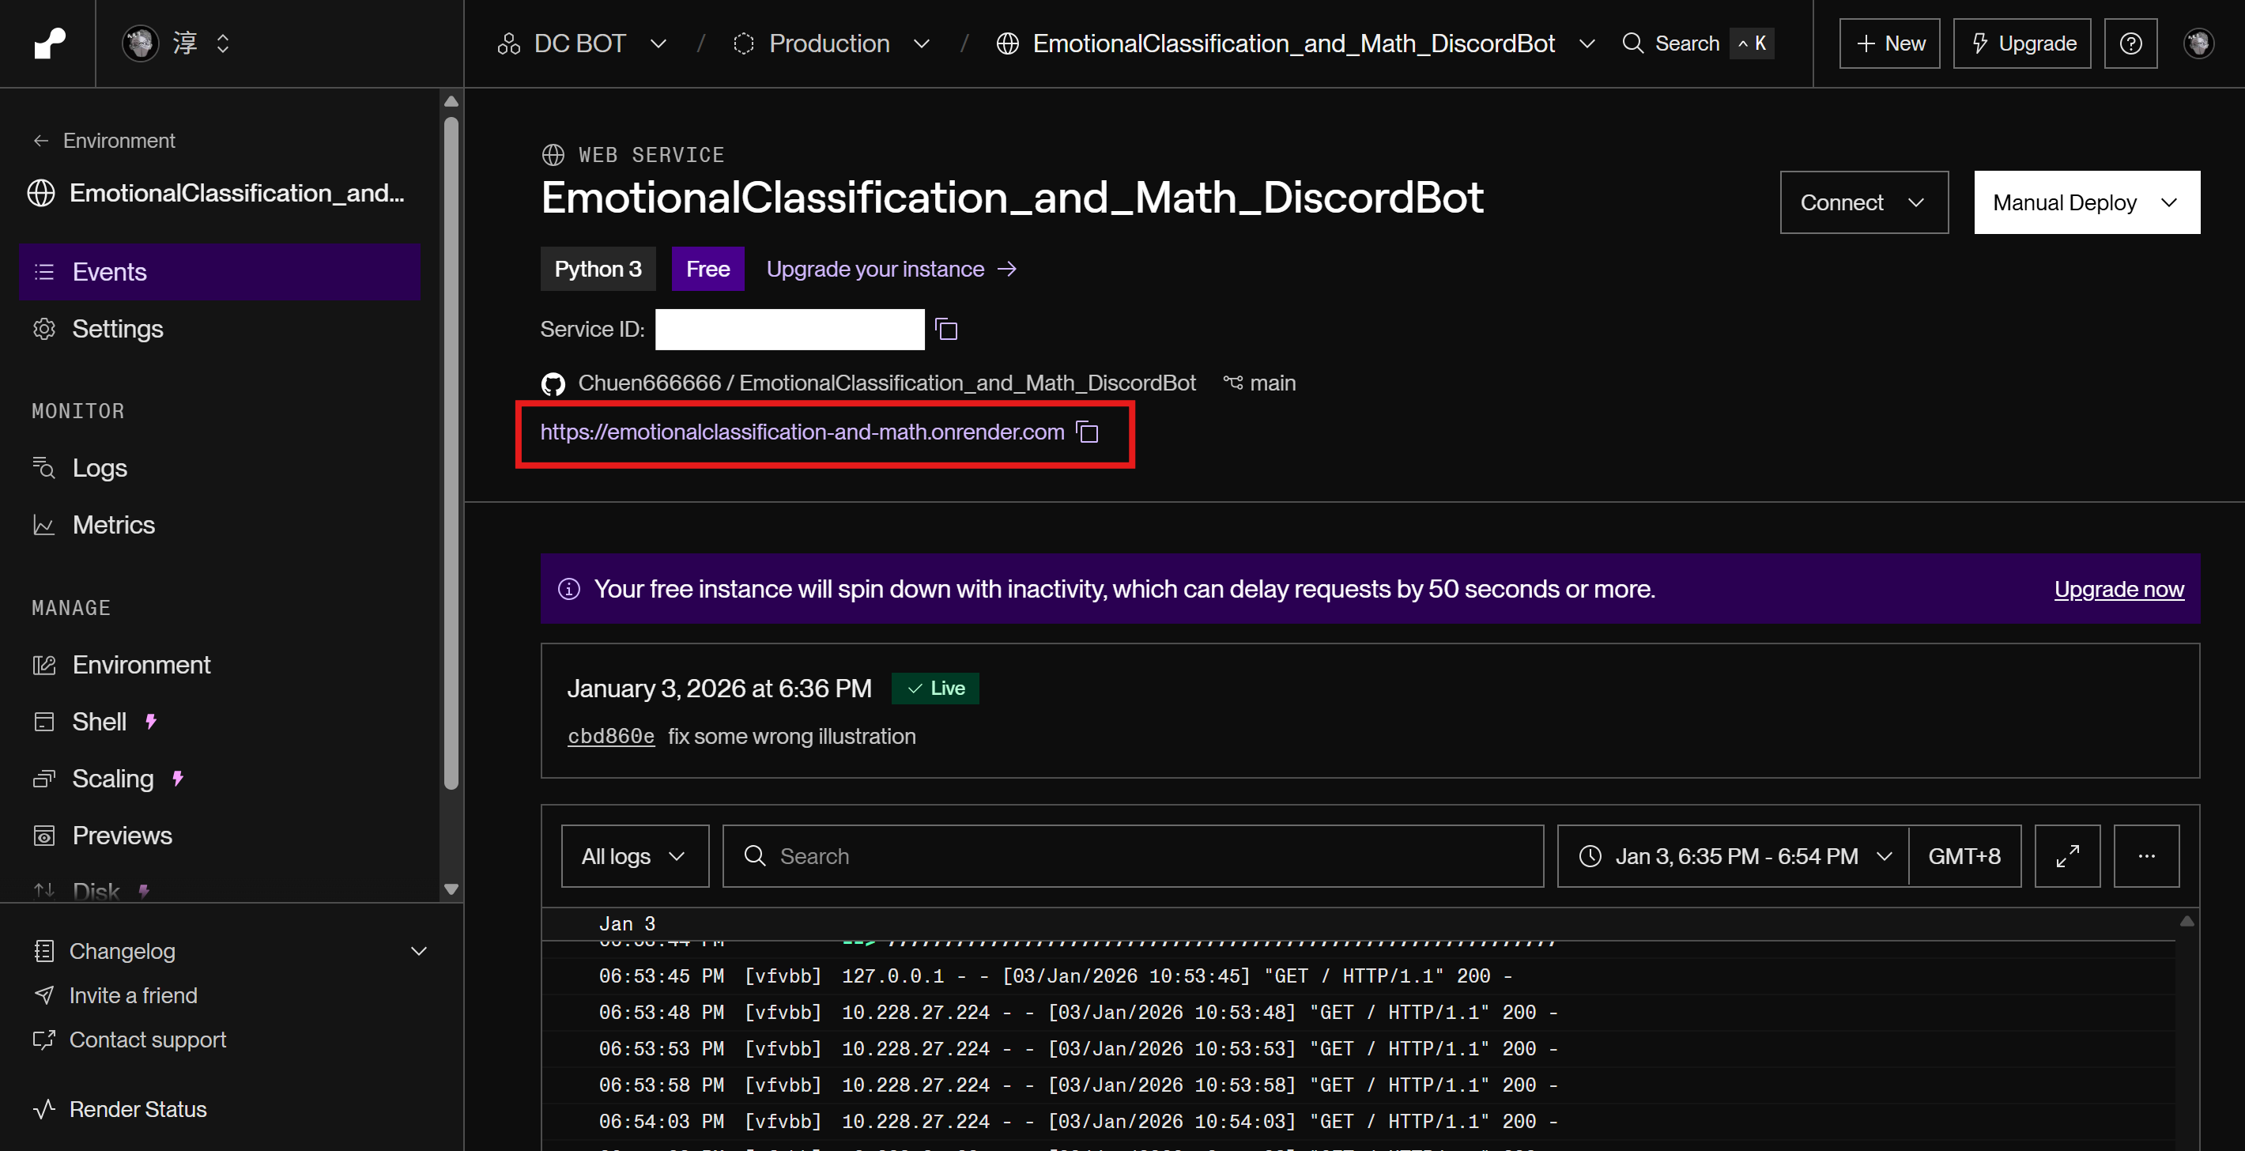
Task: Click the Upgrade now link
Action: (x=2118, y=589)
